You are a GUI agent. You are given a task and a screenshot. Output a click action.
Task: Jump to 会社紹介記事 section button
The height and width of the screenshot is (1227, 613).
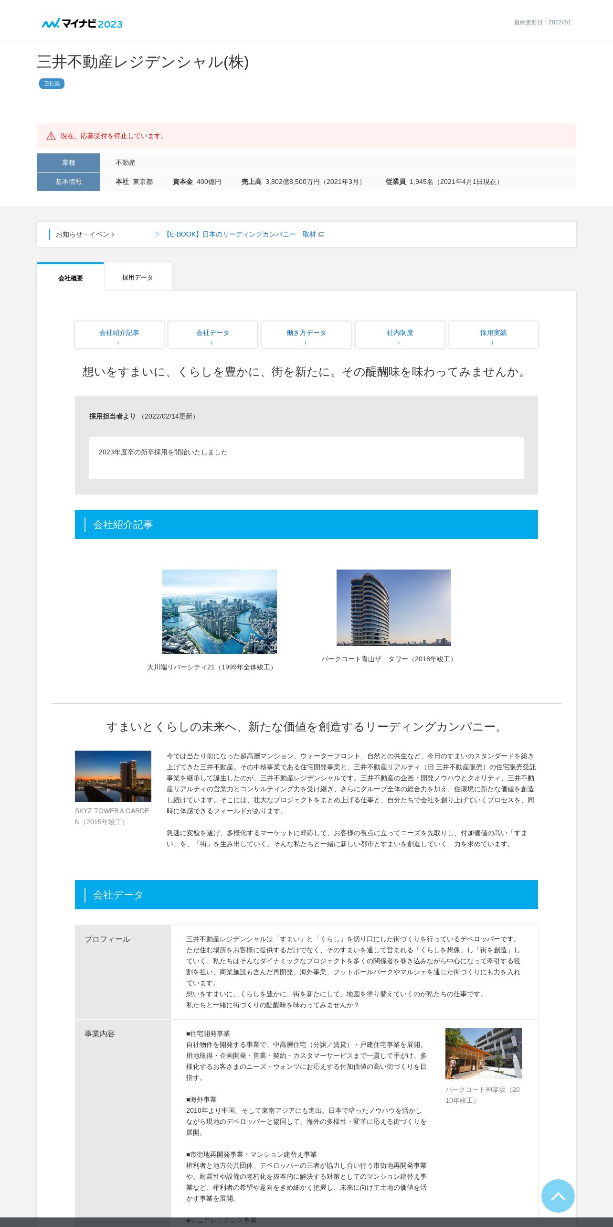pos(119,334)
